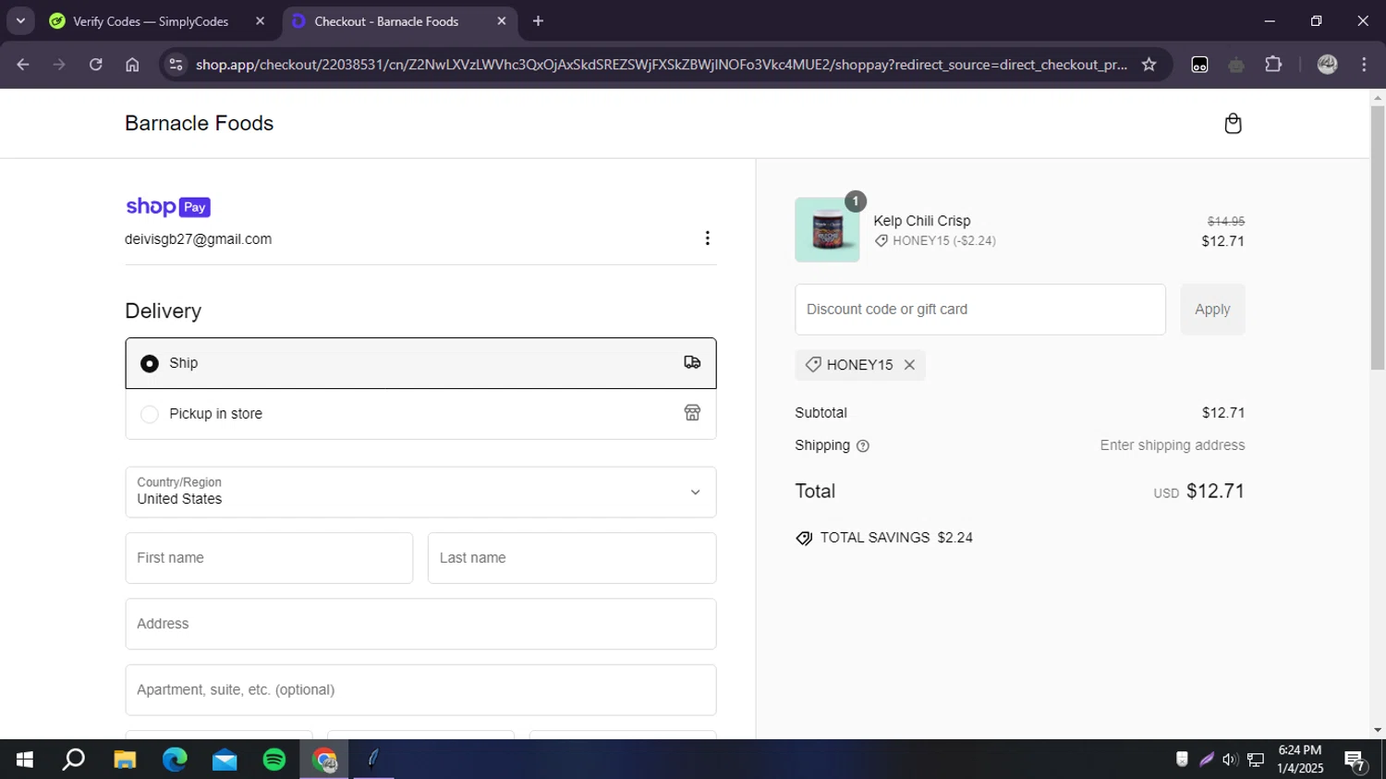Go back to the previous page
The width and height of the screenshot is (1386, 779).
point(23,65)
